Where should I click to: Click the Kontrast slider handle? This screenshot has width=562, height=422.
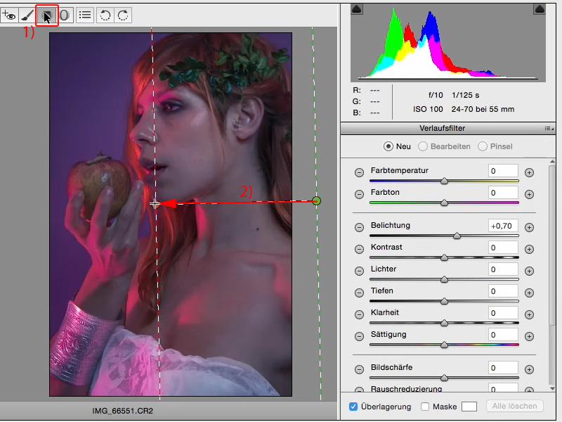444,257
